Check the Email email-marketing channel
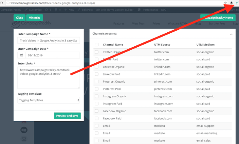Screen dimensions: 239x144 pos(97,133)
